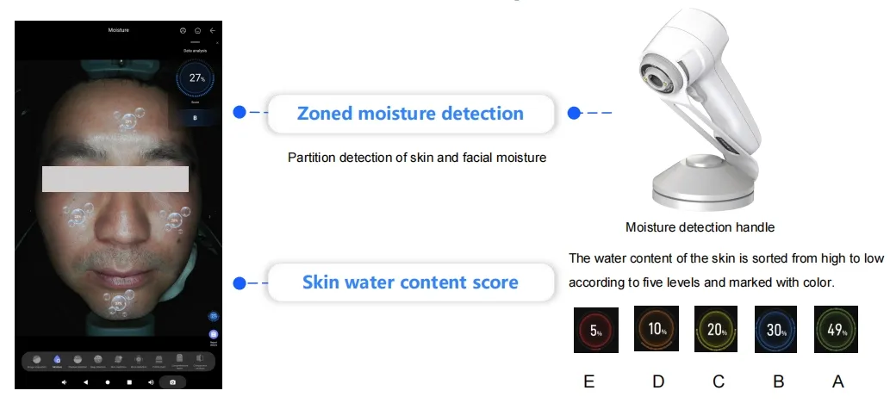Tap the chin moisture bubble marker
Viewport: 890px width, 403px height.
118,303
